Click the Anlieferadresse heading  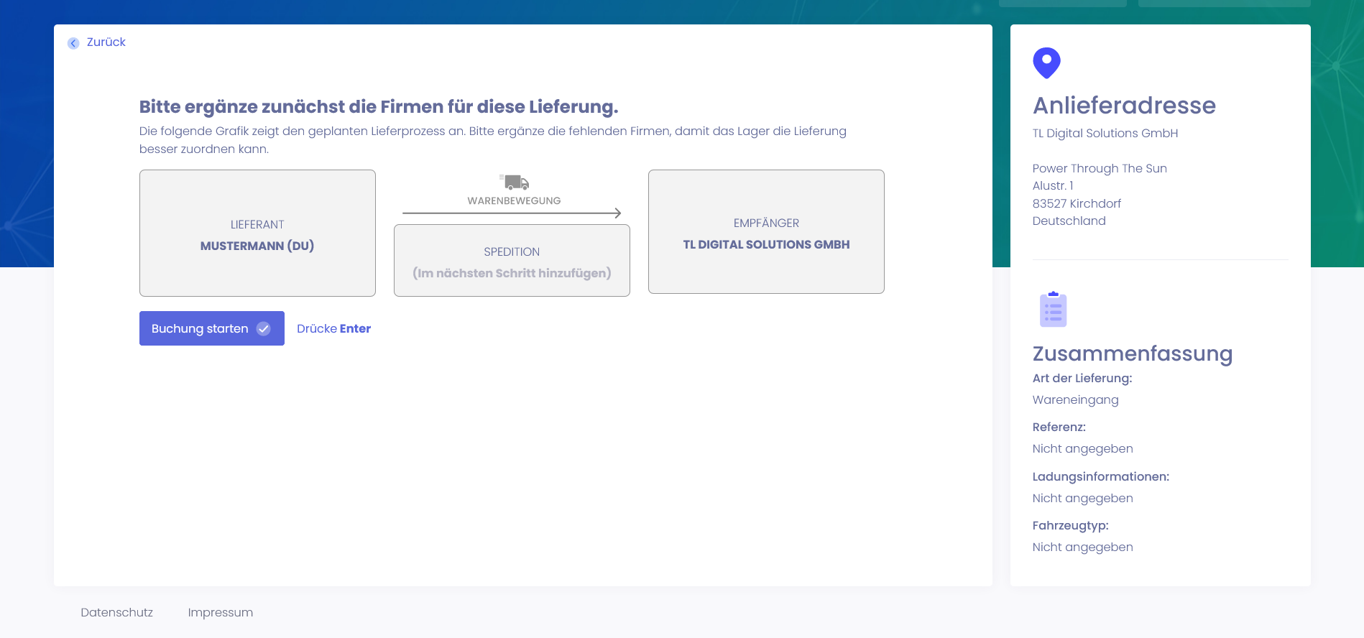1124,106
